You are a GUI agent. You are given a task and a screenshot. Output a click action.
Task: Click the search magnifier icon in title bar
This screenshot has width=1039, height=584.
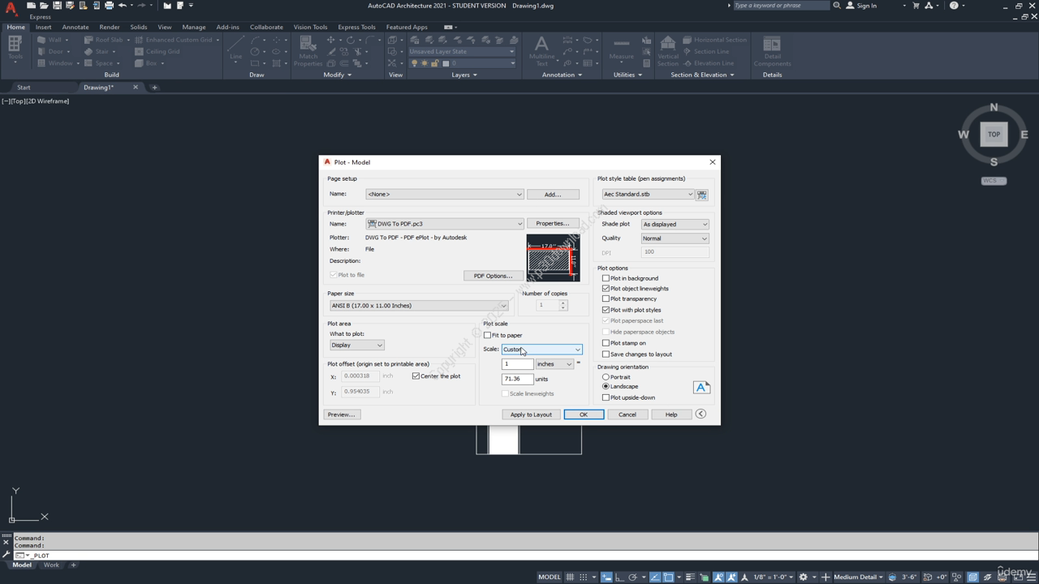point(837,6)
